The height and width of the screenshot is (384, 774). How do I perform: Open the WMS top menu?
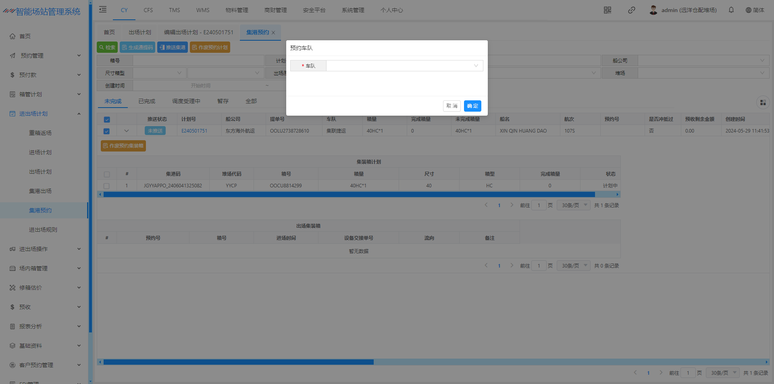click(x=203, y=10)
